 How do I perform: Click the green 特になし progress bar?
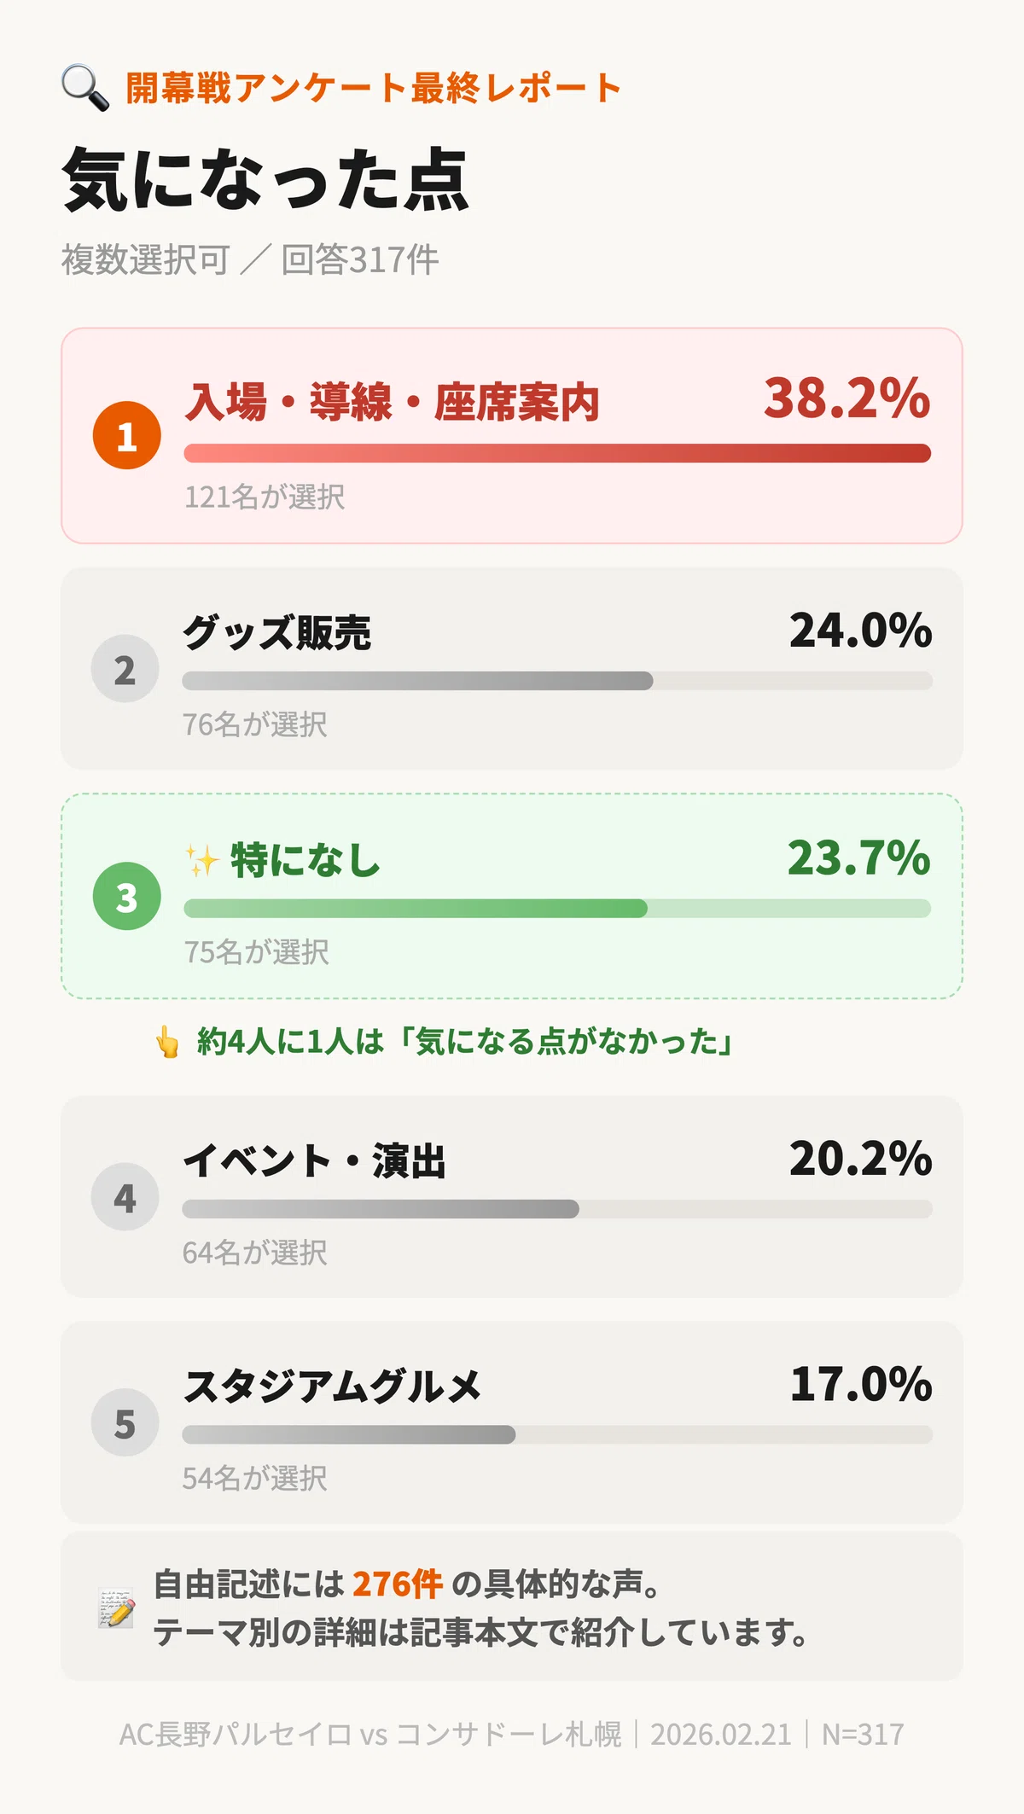pos(557,908)
